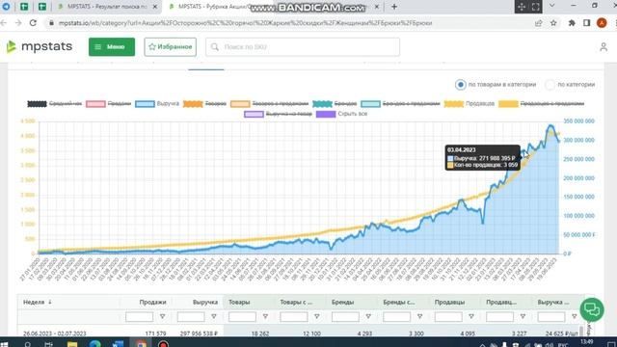Image resolution: width=617 pixels, height=347 pixels.
Task: Open filter menu for Выручка column
Action: coord(214,316)
